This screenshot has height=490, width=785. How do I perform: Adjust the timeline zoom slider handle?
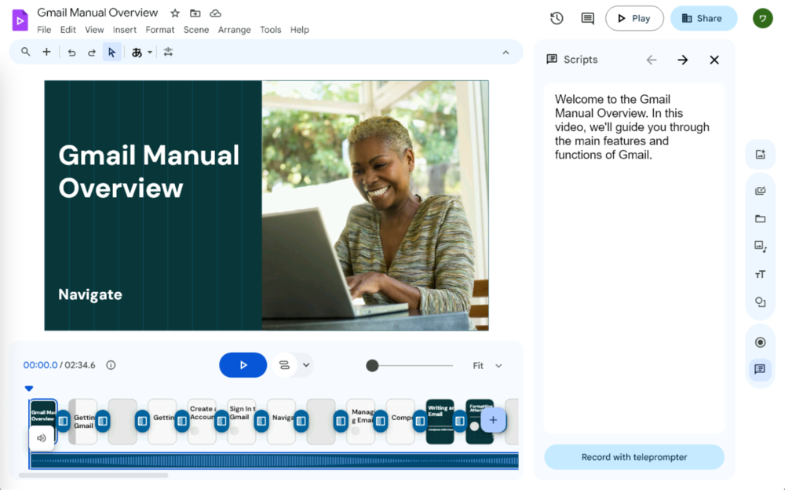tap(372, 365)
